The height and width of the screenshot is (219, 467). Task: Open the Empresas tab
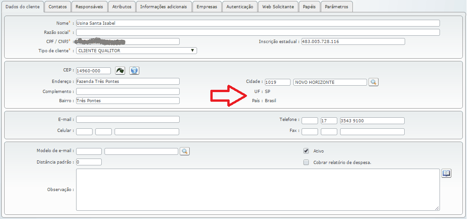[207, 7]
